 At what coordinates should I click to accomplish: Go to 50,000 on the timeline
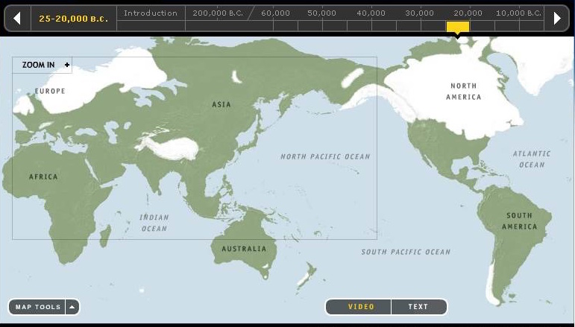click(321, 13)
